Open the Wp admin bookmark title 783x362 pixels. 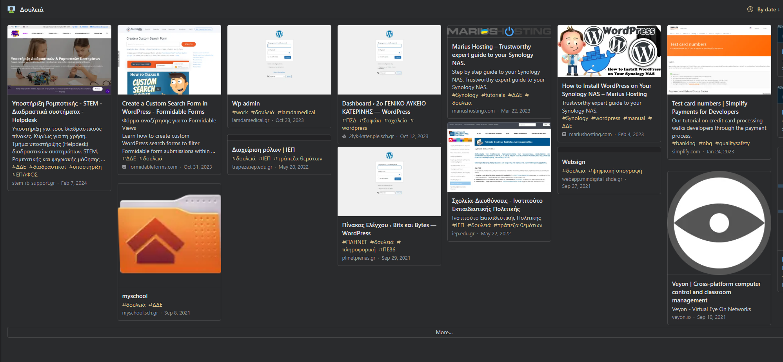[246, 104]
